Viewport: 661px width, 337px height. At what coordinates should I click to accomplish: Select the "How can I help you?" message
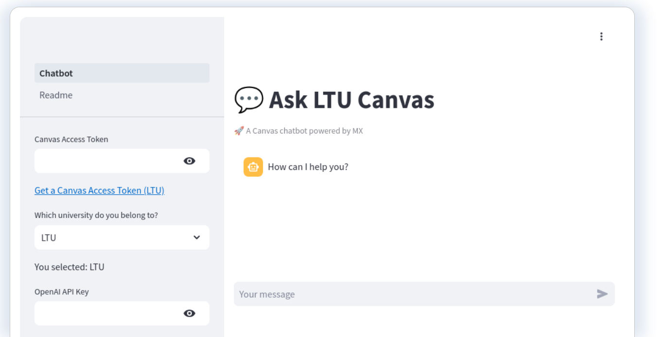tap(308, 167)
